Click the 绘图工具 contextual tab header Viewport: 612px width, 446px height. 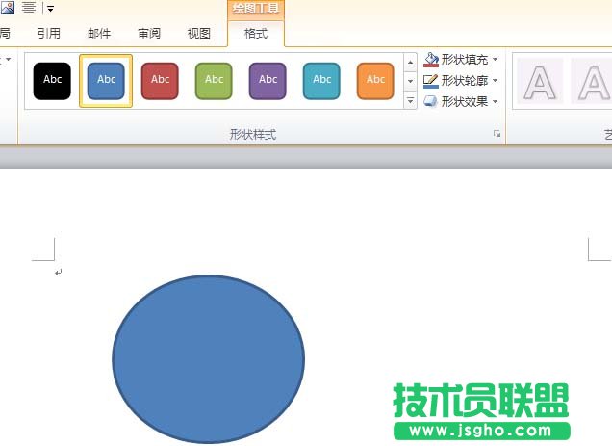click(256, 9)
